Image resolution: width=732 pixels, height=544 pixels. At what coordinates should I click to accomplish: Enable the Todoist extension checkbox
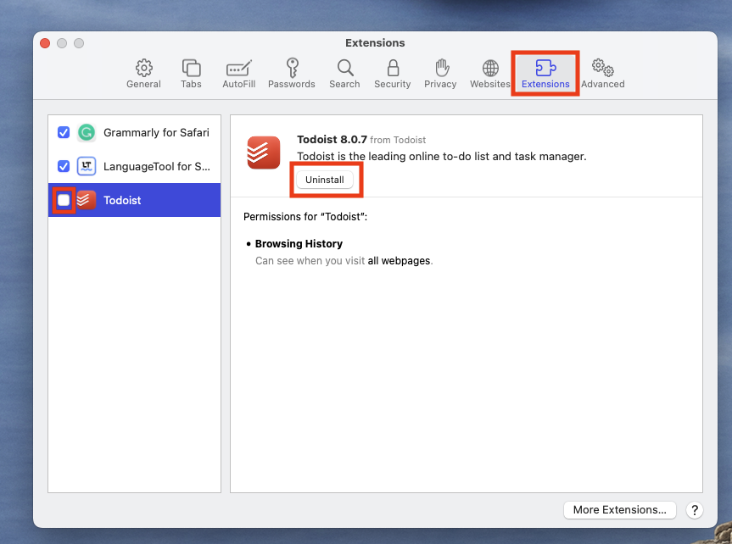point(64,200)
